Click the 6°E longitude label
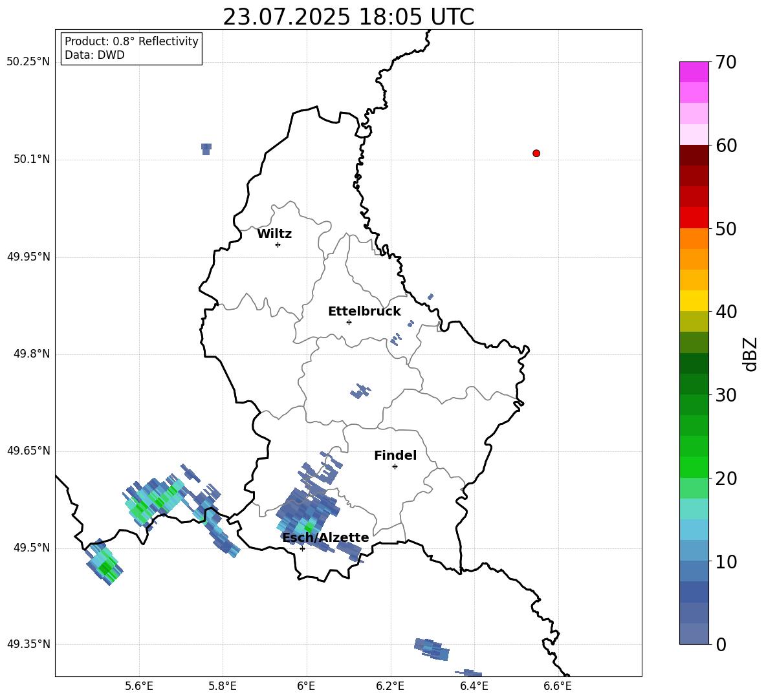The image size is (766, 699). pyautogui.click(x=306, y=686)
